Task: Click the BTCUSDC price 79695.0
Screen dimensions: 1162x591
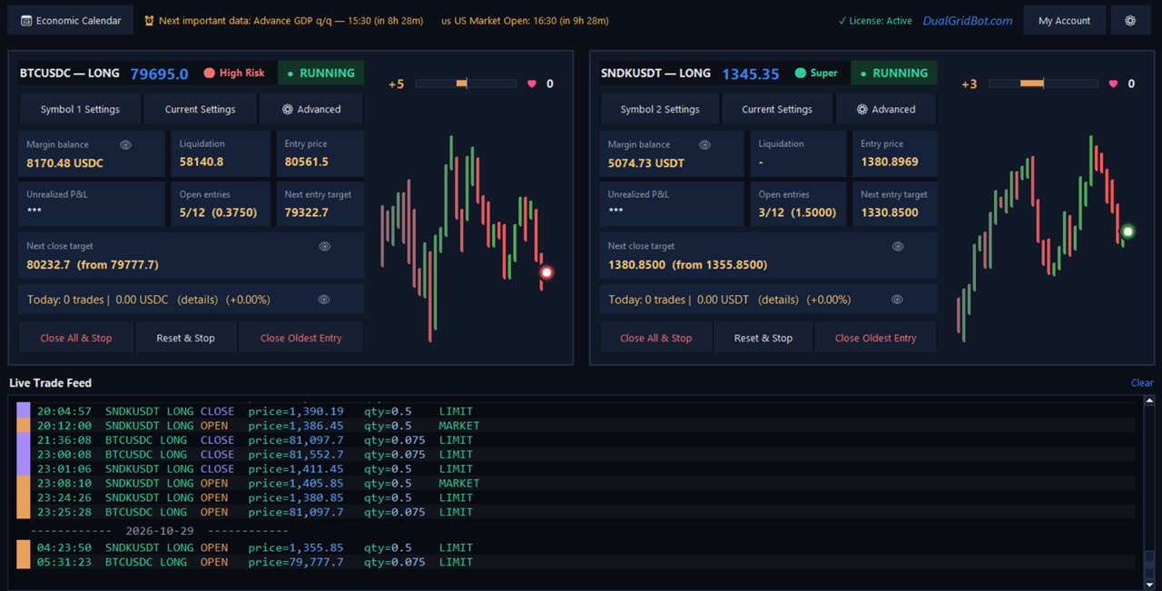Action: click(x=159, y=74)
